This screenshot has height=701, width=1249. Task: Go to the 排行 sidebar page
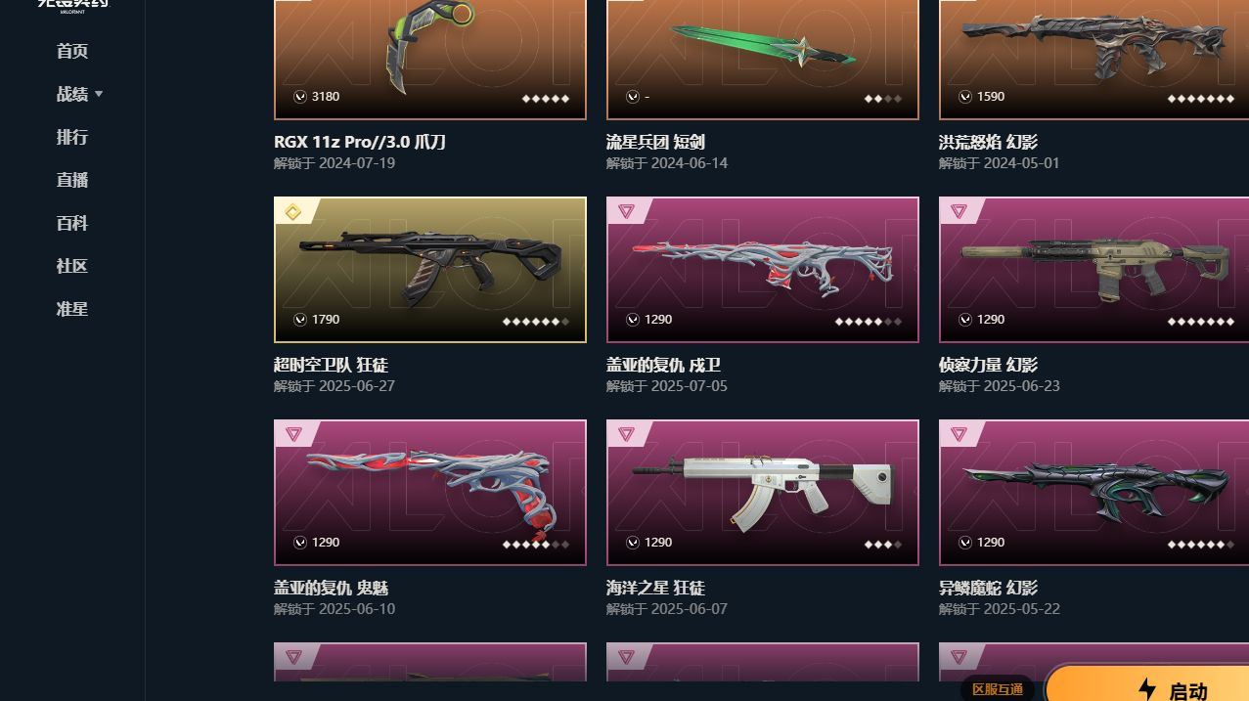(x=72, y=137)
